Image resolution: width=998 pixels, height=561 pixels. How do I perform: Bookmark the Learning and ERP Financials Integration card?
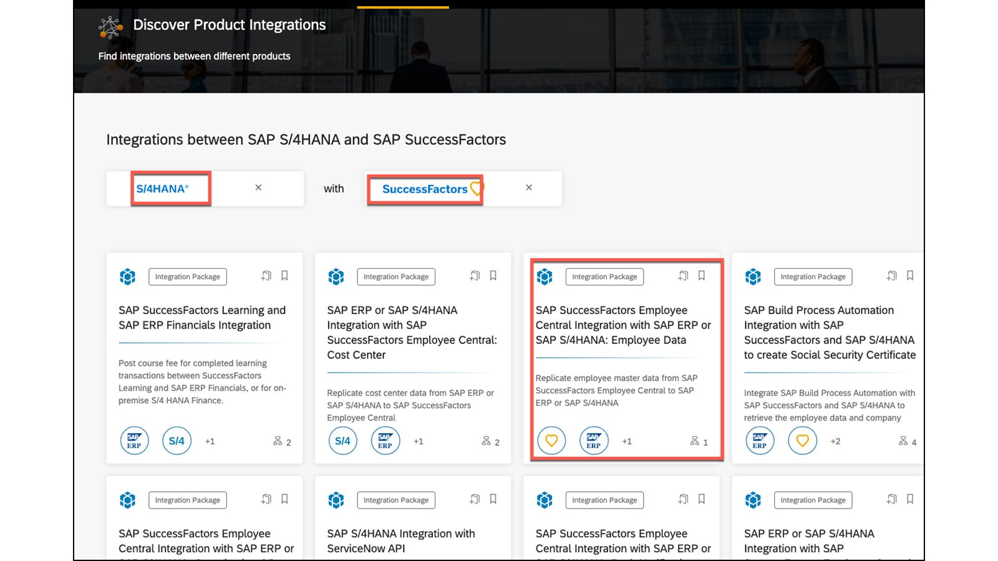tap(284, 276)
